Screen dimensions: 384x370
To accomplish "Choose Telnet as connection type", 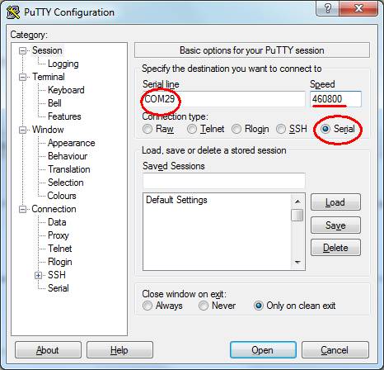I will pyautogui.click(x=192, y=129).
